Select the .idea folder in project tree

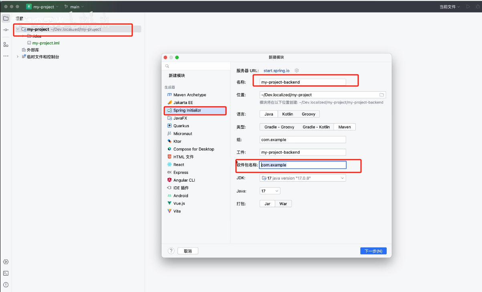[34, 36]
